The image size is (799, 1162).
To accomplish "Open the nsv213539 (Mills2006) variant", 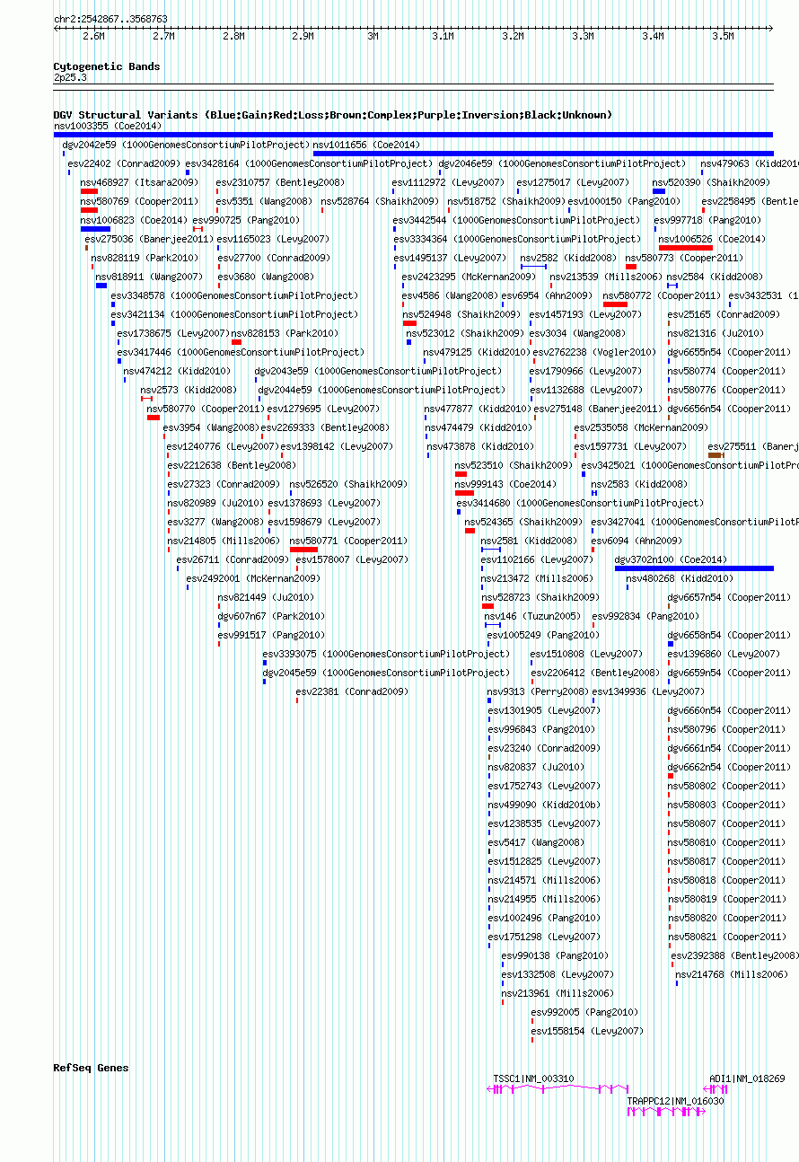I will click(606, 277).
